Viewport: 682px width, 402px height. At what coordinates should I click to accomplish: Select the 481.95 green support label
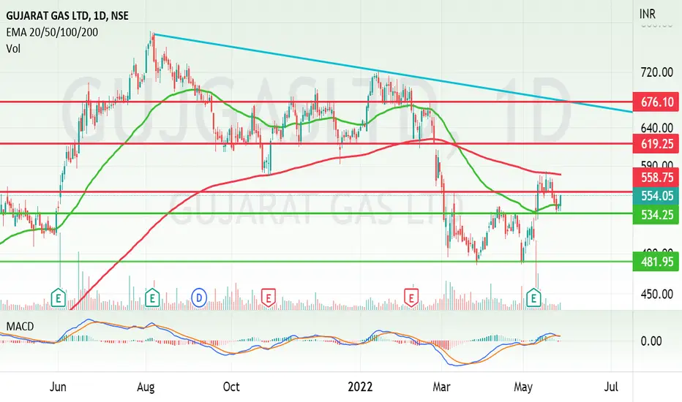pos(656,262)
